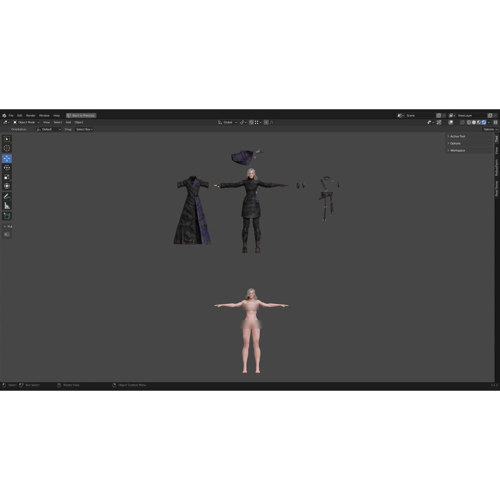This screenshot has height=500, width=500.
Task: Switch to the Real Snow sidebar tab
Action: tap(496, 188)
